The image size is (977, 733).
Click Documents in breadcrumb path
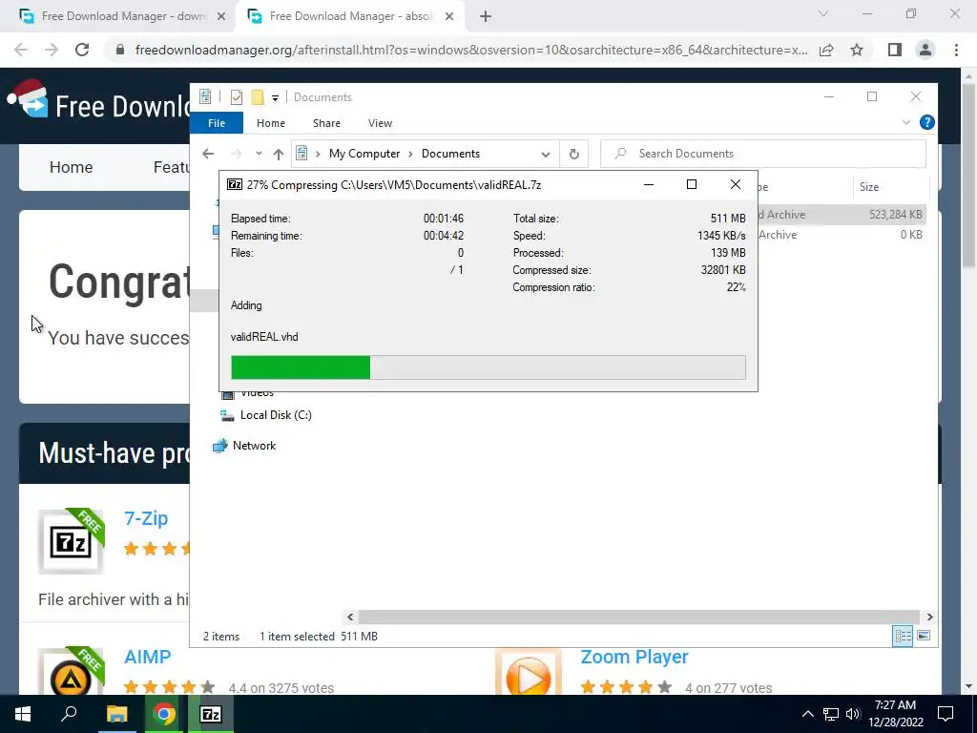450,154
